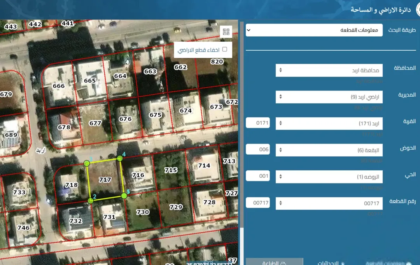This screenshot has height=265, width=420.
Task: Open the neighborhood dropdown Al-Rawda (1)
Action: click(x=329, y=177)
